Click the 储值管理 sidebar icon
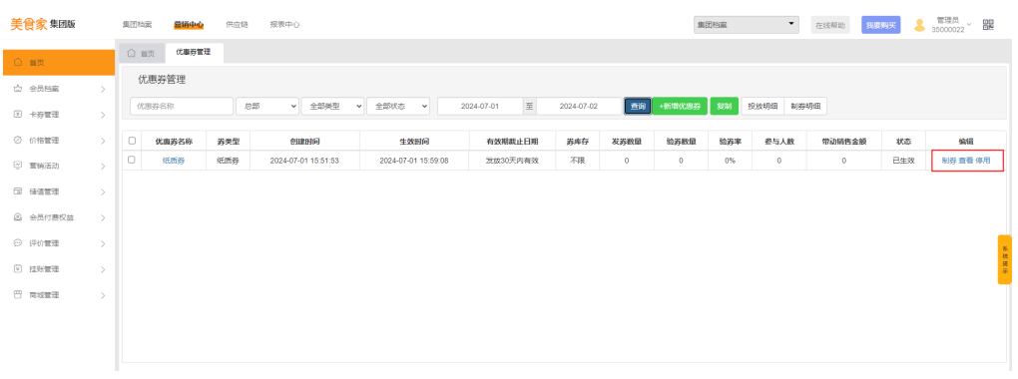Image resolution: width=1018 pixels, height=379 pixels. pyautogui.click(x=18, y=191)
